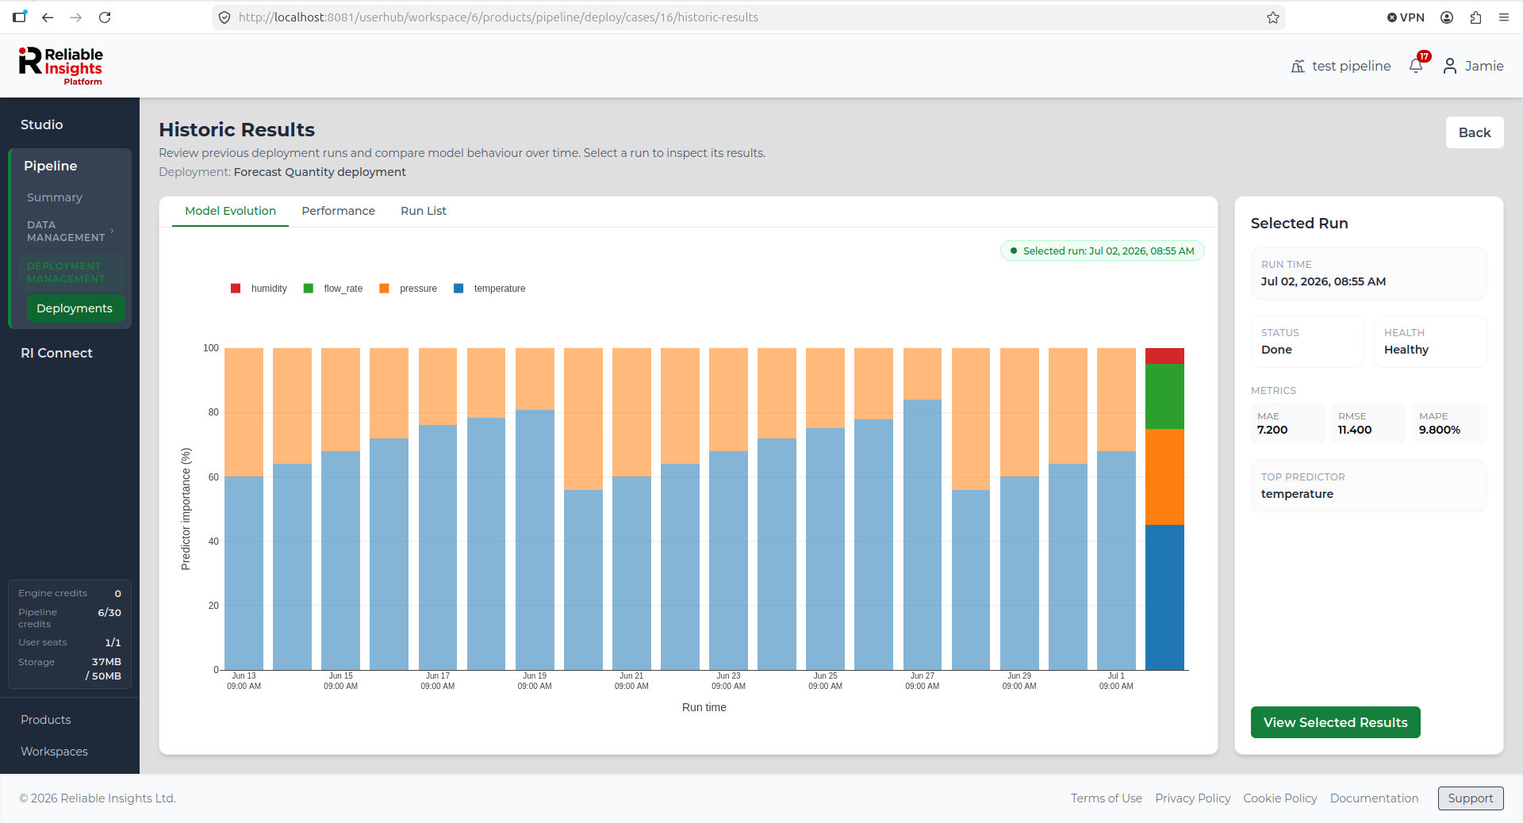Screen dimensions: 1523x823
Task: Open Pipeline section in sidebar
Action: [x=50, y=166]
